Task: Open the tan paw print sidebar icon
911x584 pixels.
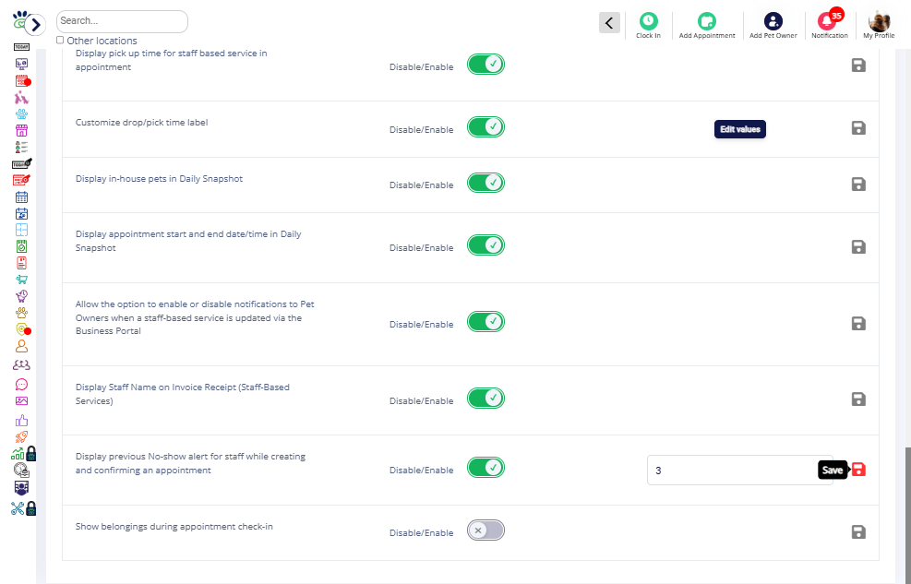Action: 21,313
